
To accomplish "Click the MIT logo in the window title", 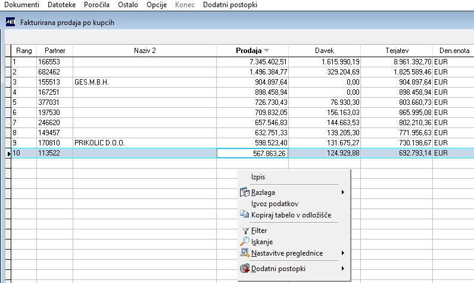I will click(10, 22).
